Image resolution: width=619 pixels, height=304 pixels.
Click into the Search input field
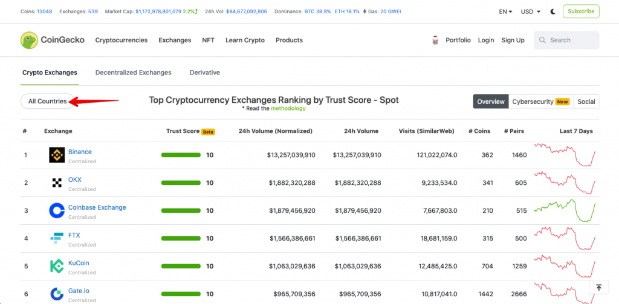coord(566,40)
